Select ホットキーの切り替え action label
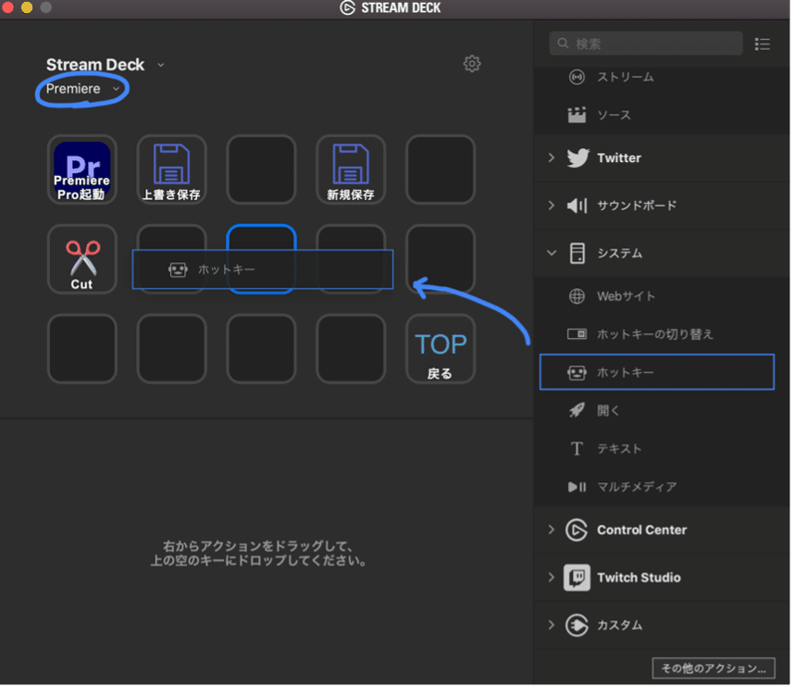This screenshot has height=687, width=794. [x=655, y=334]
